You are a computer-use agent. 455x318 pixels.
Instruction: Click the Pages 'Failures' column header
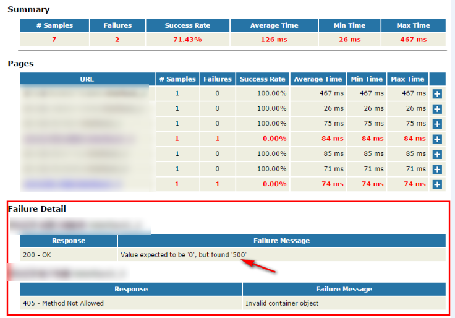point(218,79)
